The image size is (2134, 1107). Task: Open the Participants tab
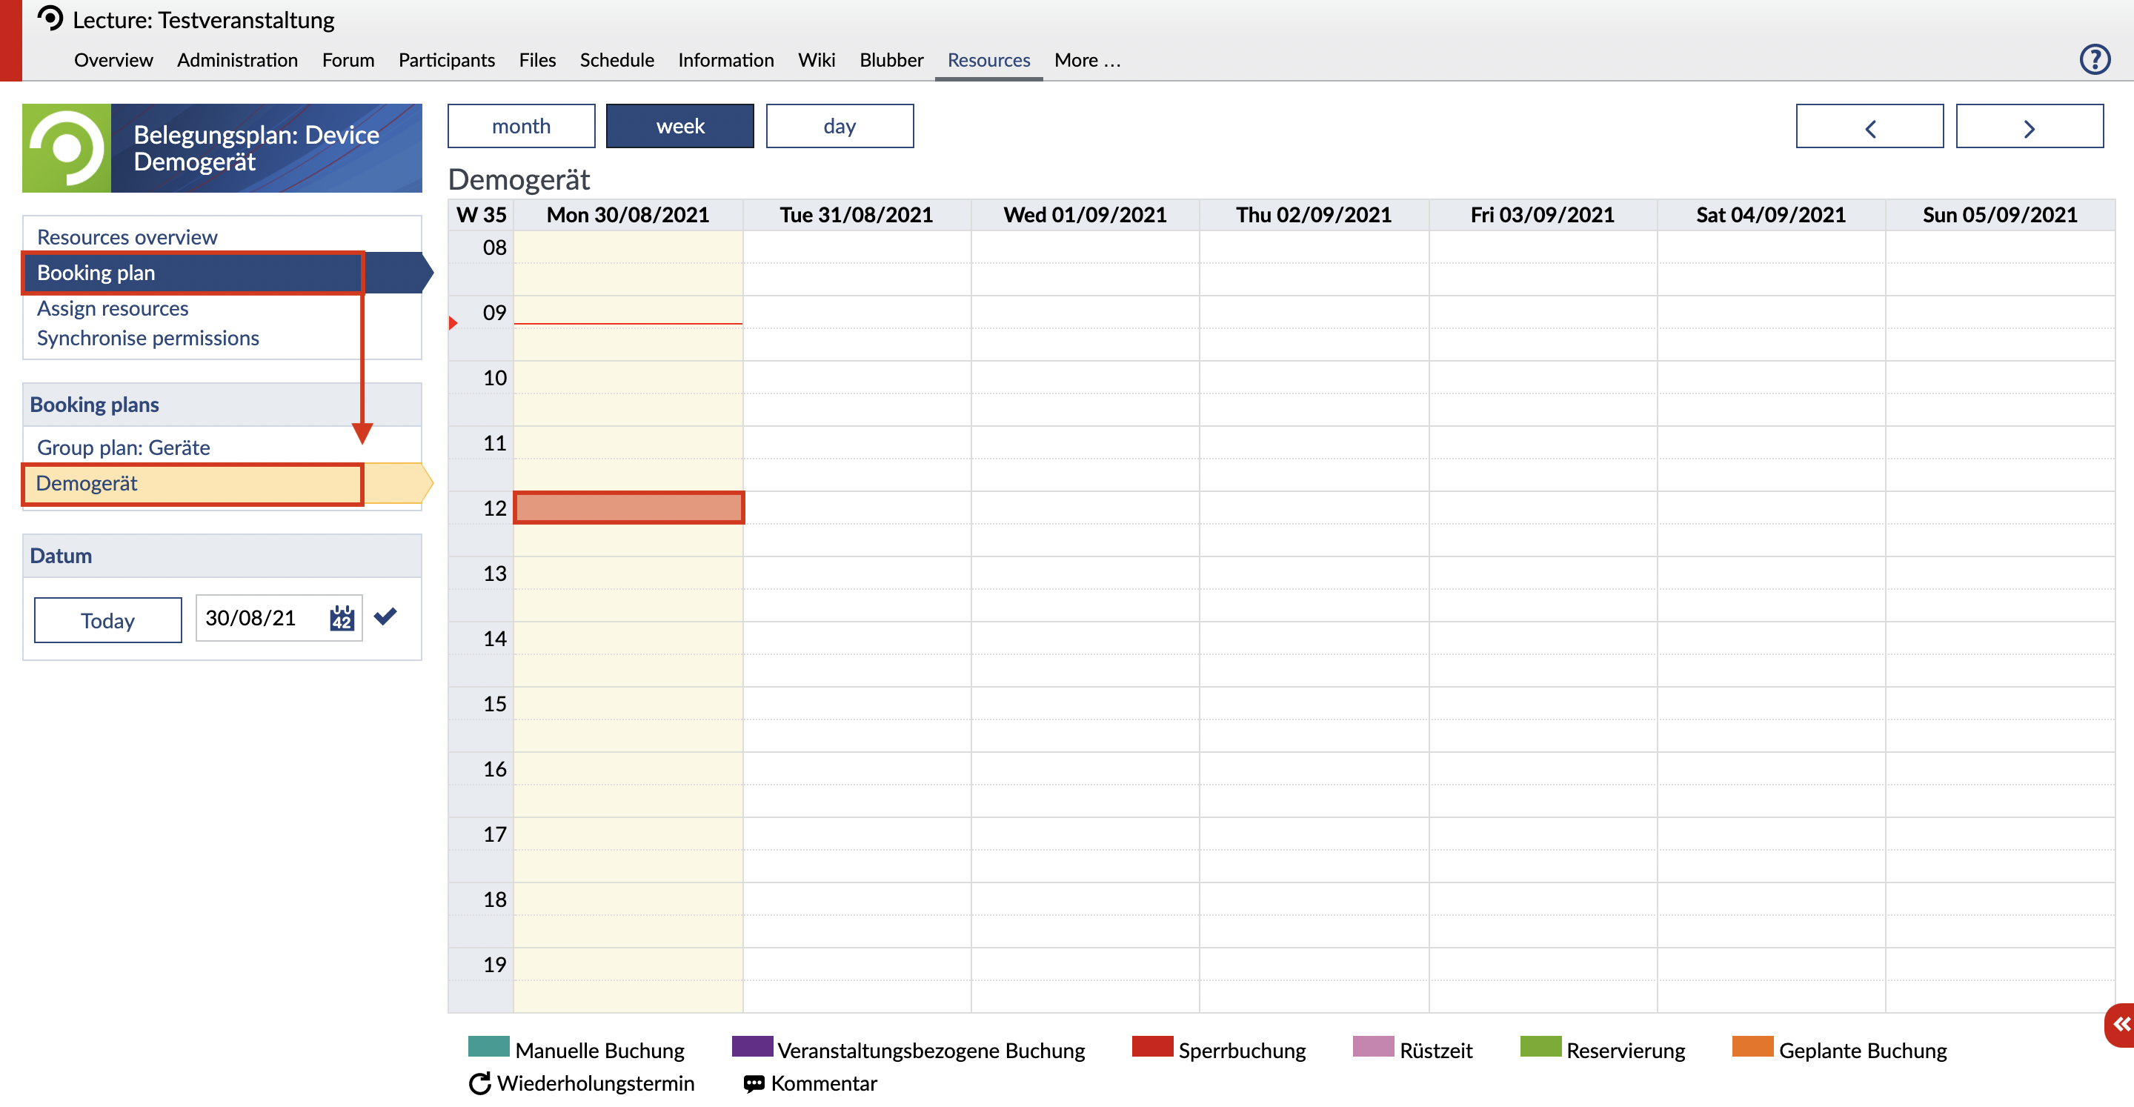(447, 61)
